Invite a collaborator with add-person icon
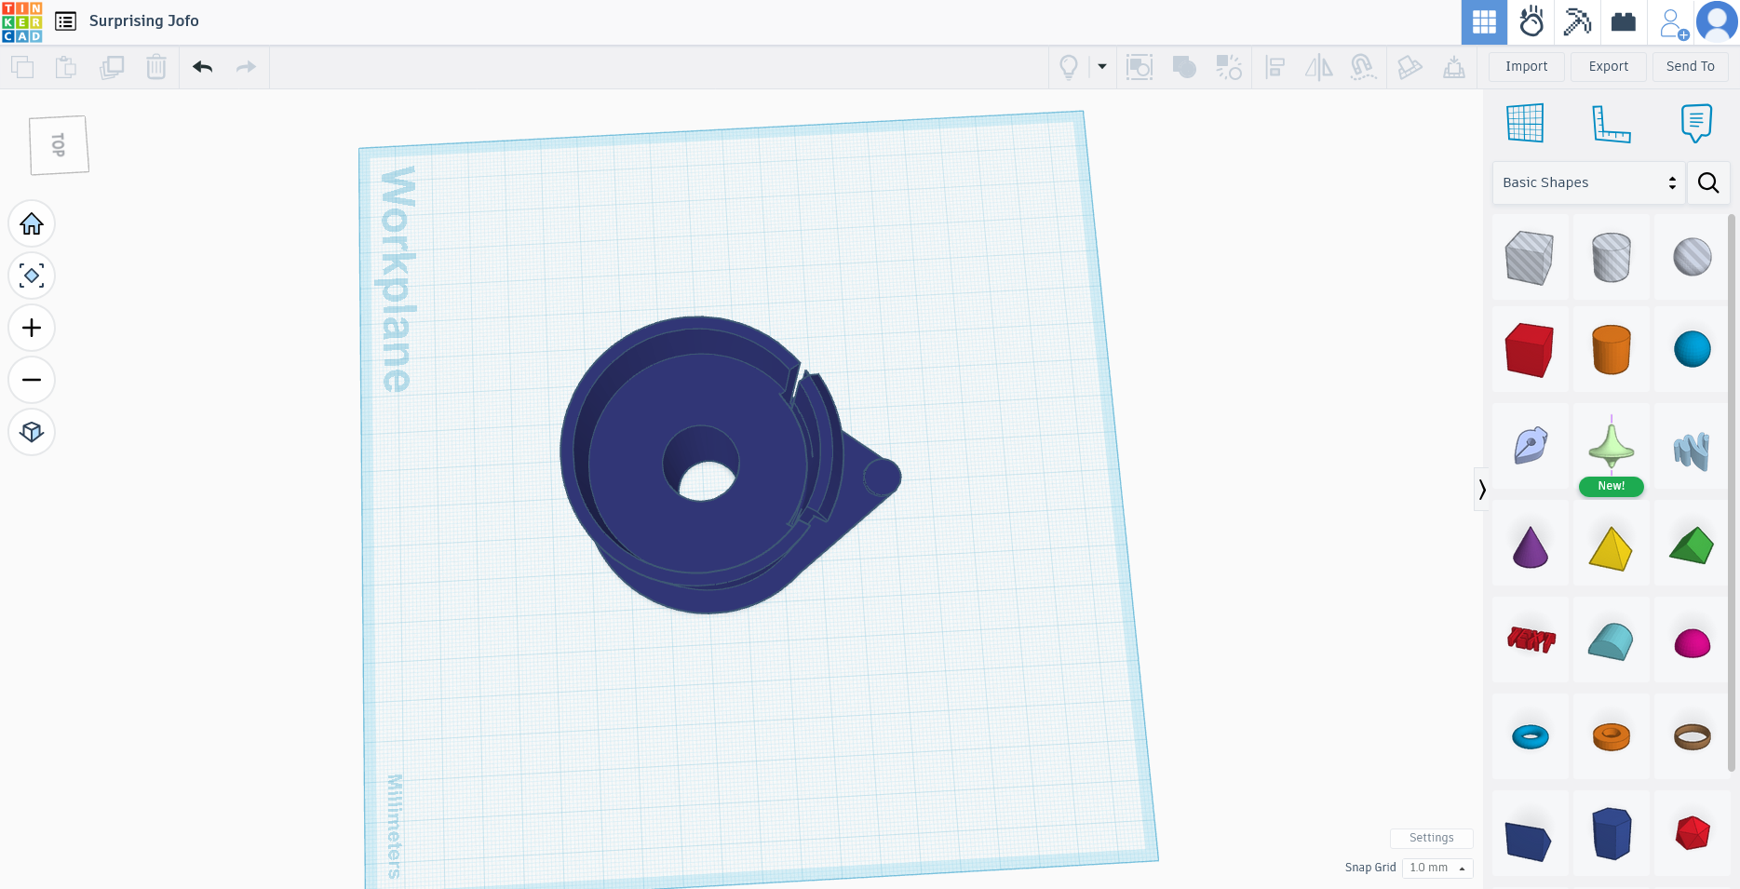This screenshot has width=1740, height=889. pos(1673,23)
